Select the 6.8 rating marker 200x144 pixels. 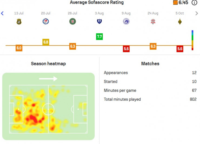click(x=46, y=42)
